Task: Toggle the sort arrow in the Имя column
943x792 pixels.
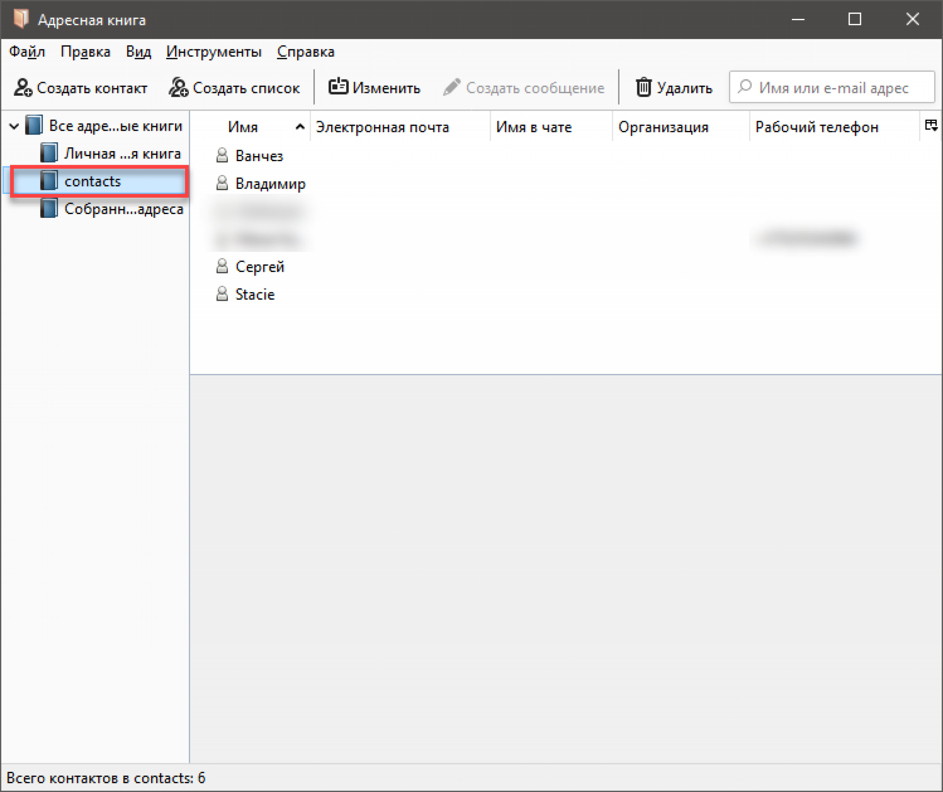Action: click(x=300, y=127)
